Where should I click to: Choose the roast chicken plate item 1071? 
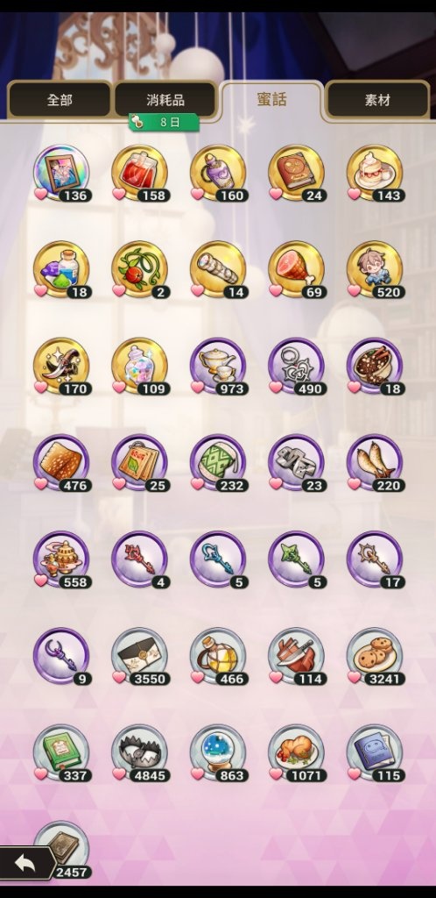(x=297, y=753)
